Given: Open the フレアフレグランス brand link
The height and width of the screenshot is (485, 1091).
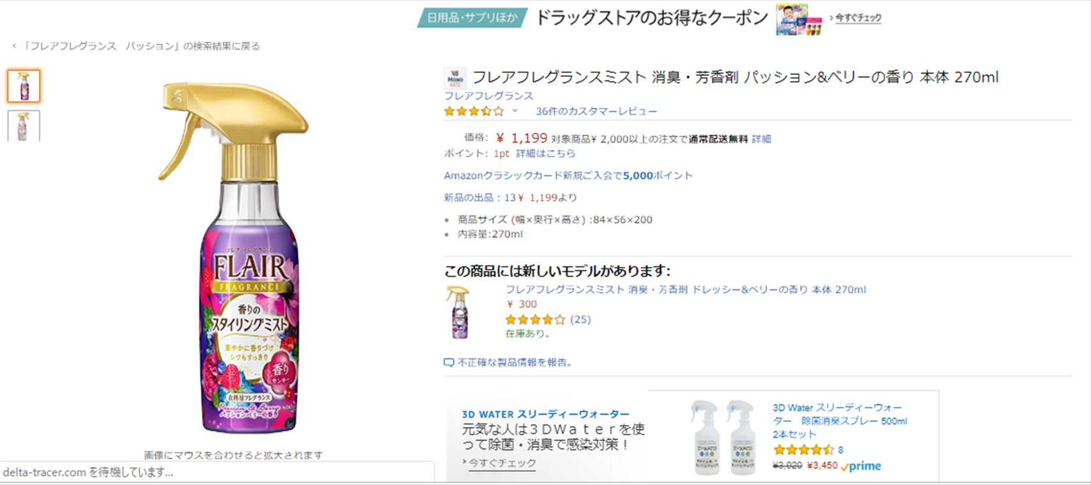Looking at the screenshot, I should click(x=488, y=96).
